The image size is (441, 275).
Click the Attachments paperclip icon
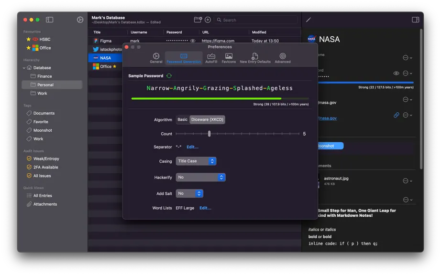click(x=29, y=204)
